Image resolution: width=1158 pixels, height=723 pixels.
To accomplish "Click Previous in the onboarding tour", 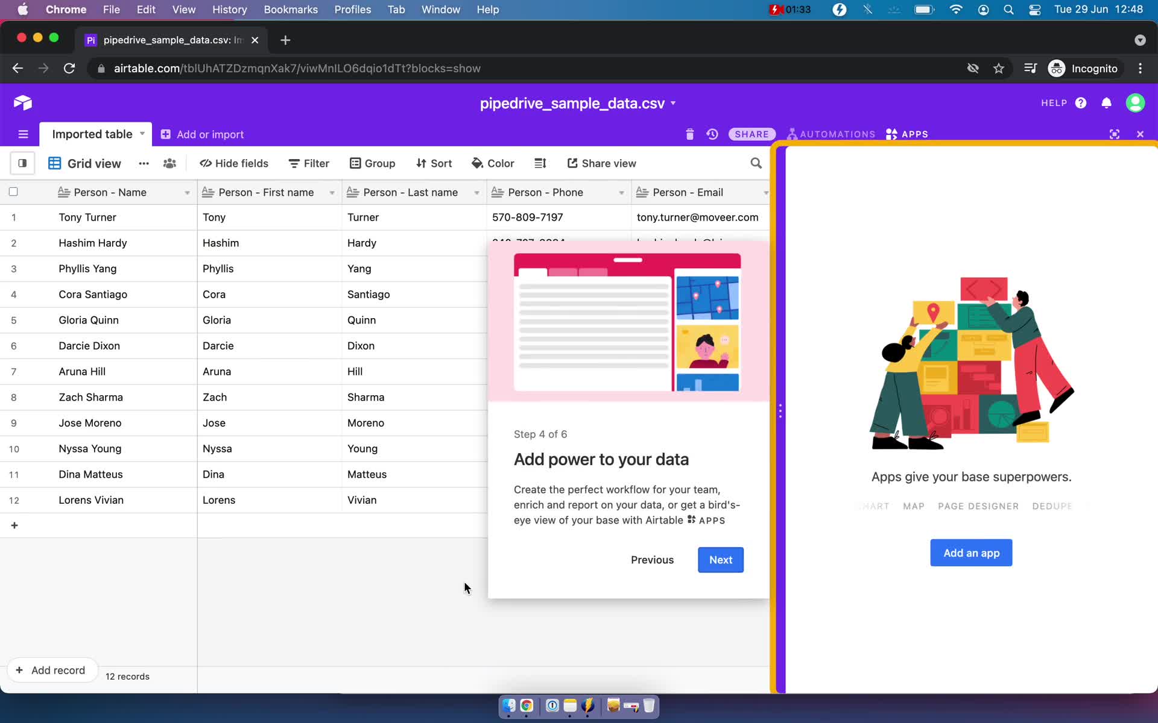I will click(x=652, y=560).
